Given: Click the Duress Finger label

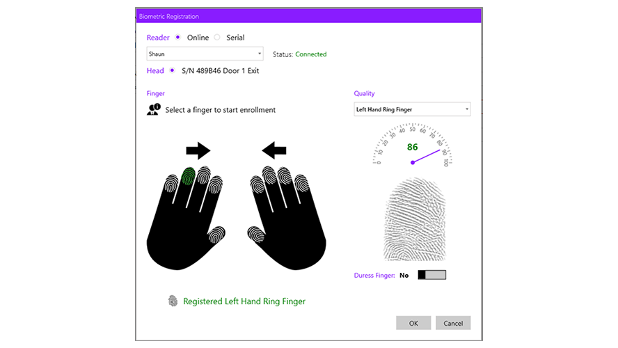Looking at the screenshot, I should coord(374,276).
